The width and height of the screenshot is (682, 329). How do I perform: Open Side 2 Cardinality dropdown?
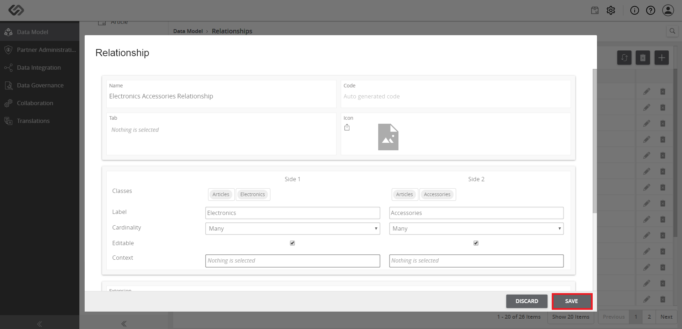point(476,228)
